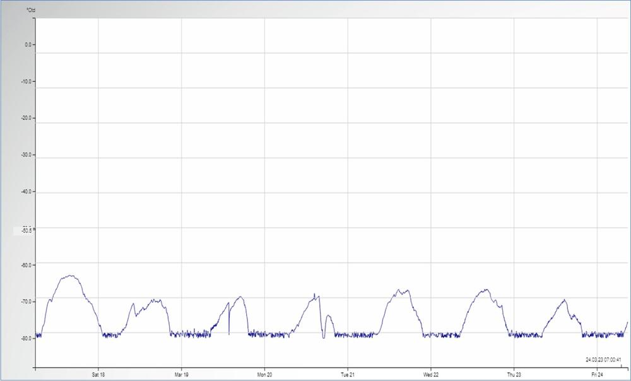631x381 pixels.
Task: Select the Tue 21 time axis label
Action: pos(348,375)
